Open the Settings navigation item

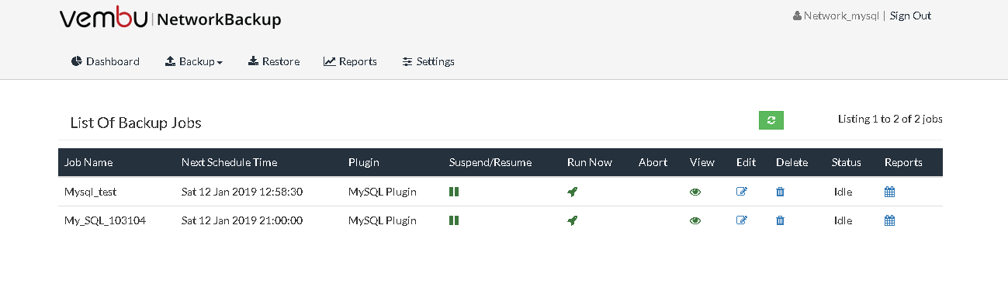coord(428,61)
